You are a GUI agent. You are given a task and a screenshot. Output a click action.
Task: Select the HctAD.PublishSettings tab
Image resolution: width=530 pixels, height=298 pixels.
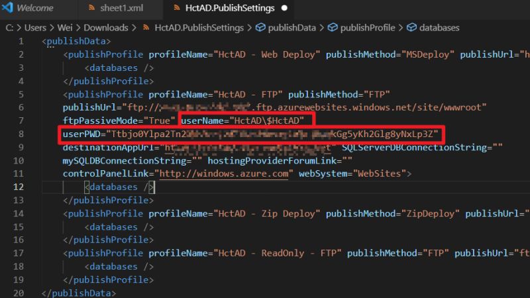[x=230, y=8]
